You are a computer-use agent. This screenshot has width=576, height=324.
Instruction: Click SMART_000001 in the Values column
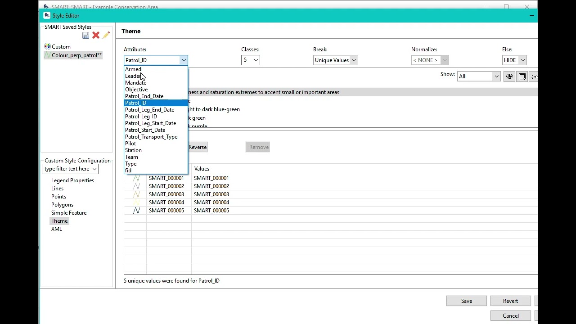[211, 178]
